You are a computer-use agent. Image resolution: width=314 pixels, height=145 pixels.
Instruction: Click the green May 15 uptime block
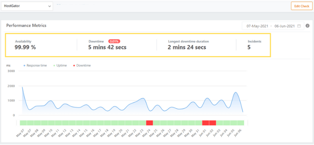click(x=86, y=123)
